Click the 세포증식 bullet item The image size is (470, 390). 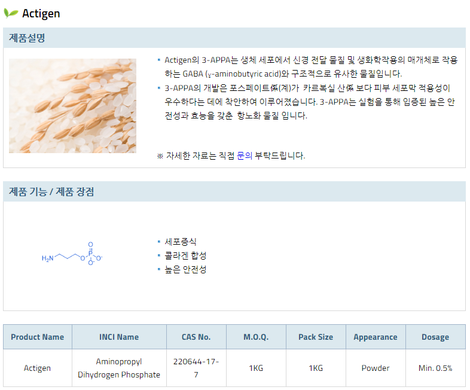click(181, 242)
